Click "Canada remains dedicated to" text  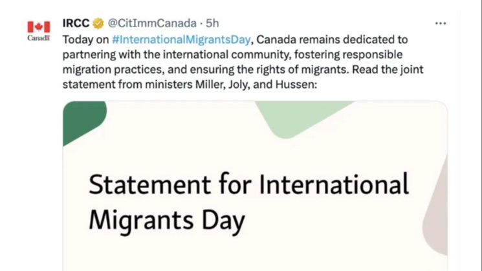coord(332,39)
